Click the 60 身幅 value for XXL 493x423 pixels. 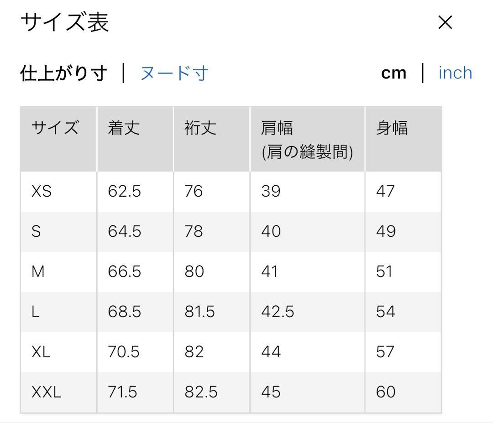coord(386,392)
